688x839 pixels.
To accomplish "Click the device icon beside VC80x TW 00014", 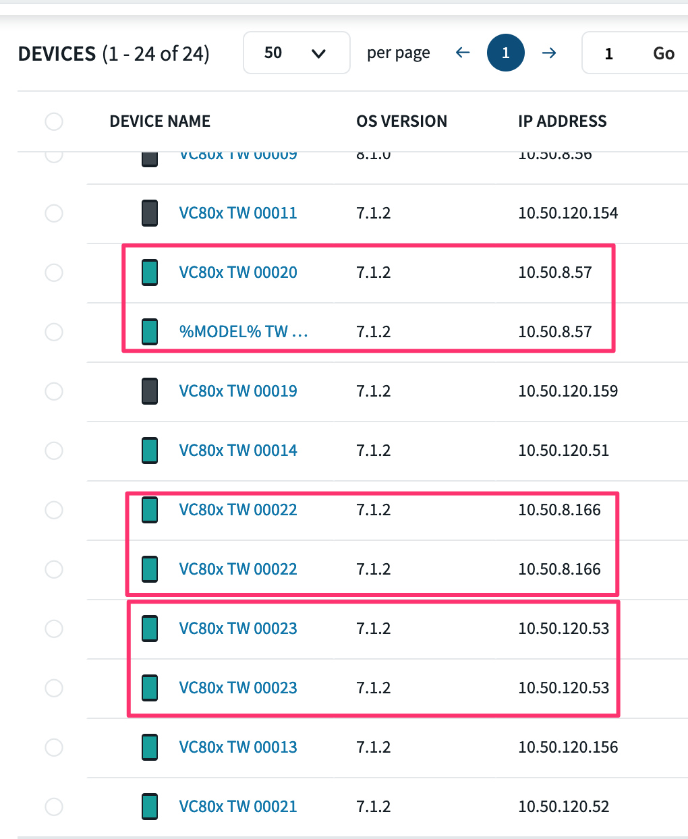I will [150, 451].
